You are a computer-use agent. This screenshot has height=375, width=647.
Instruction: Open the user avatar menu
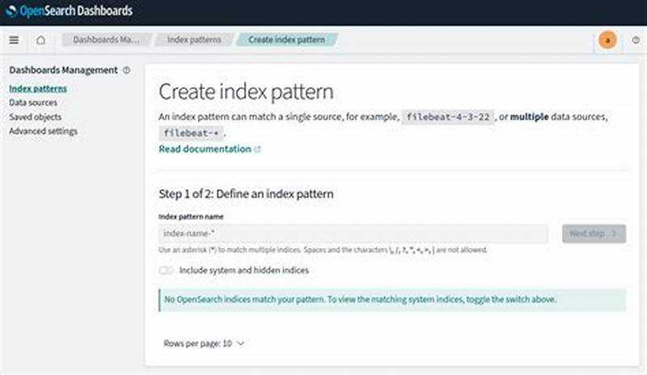607,40
